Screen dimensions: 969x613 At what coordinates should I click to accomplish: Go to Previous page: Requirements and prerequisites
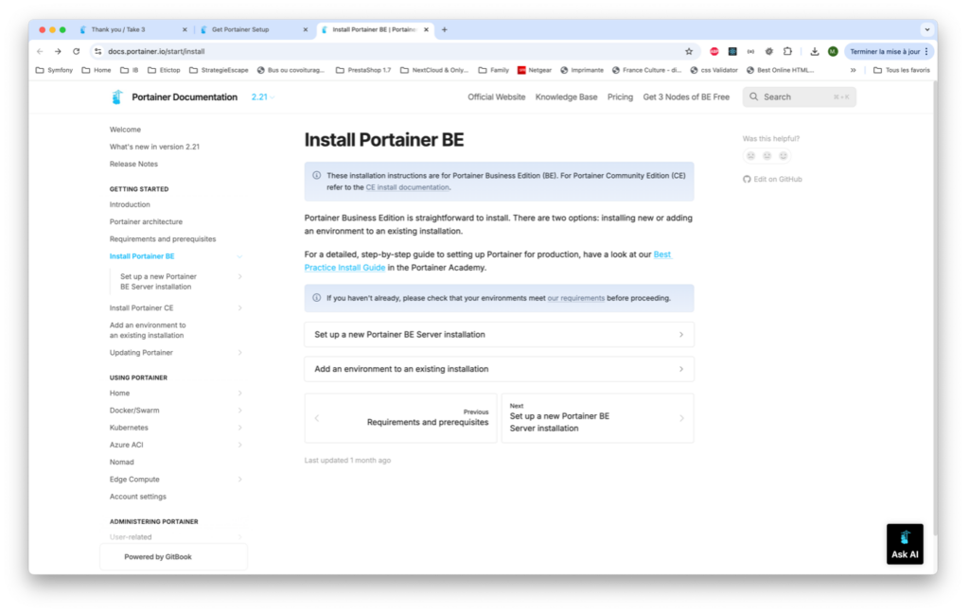click(400, 418)
